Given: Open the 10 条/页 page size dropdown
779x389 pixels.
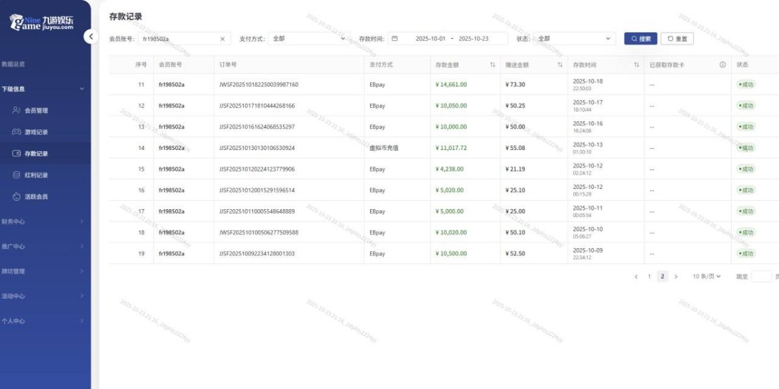Looking at the screenshot, I should coord(706,277).
